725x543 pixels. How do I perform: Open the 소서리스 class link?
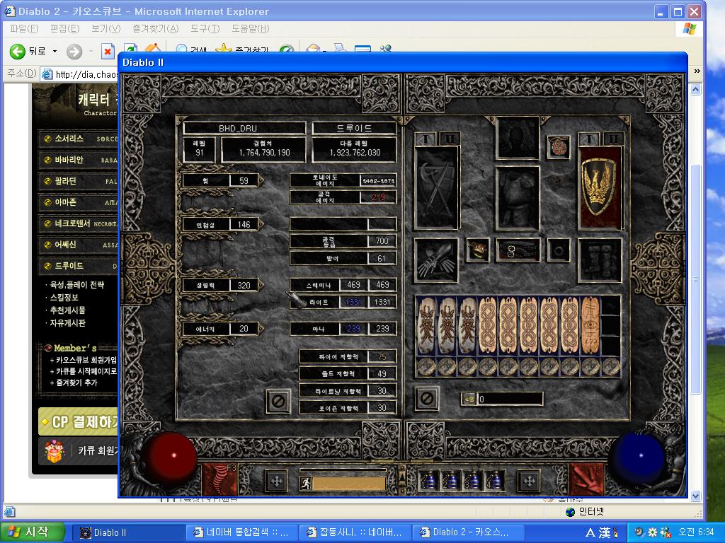click(79, 139)
